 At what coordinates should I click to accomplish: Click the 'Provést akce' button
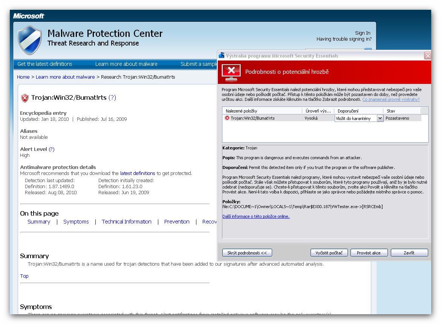(369, 253)
